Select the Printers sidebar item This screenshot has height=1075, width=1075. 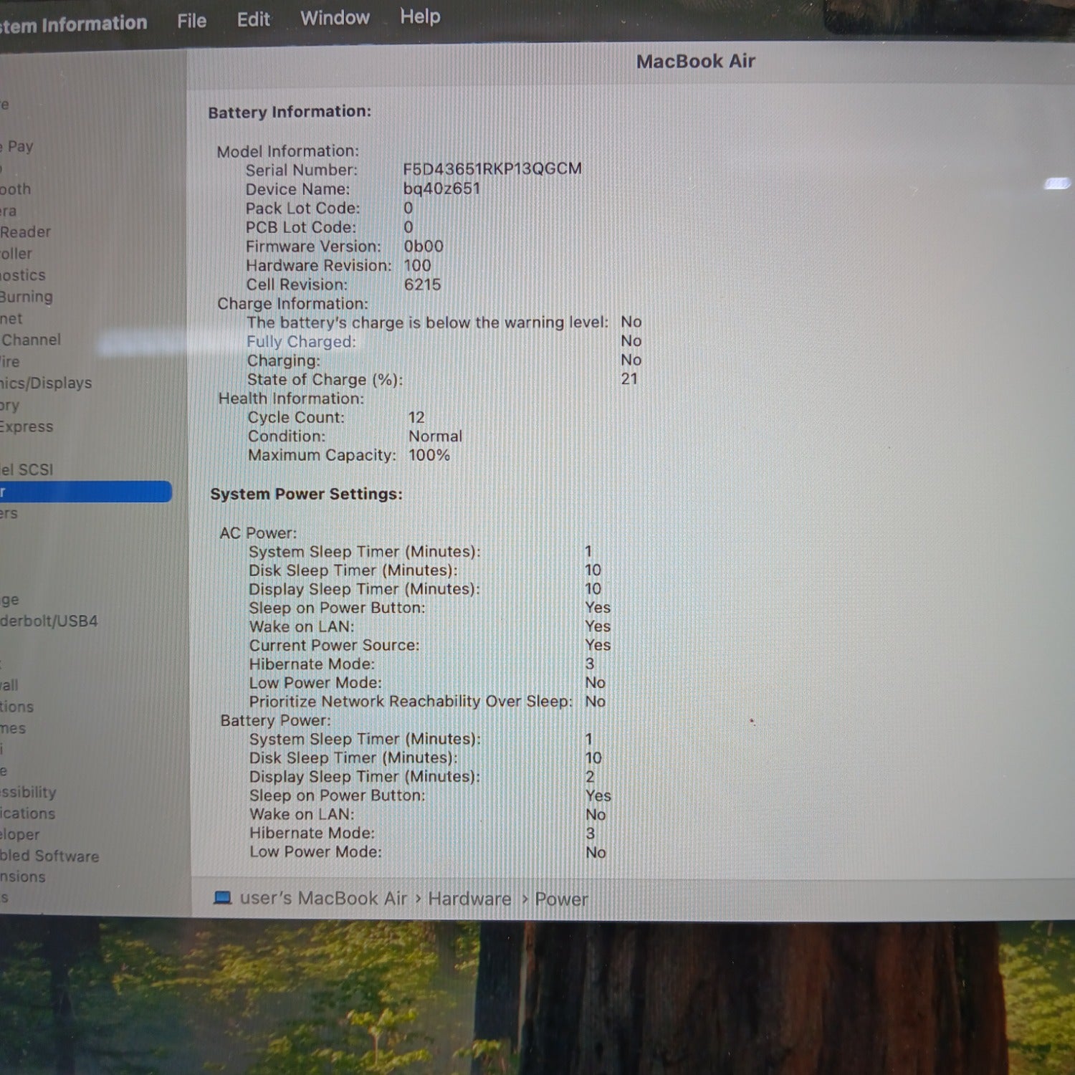pyautogui.click(x=9, y=513)
